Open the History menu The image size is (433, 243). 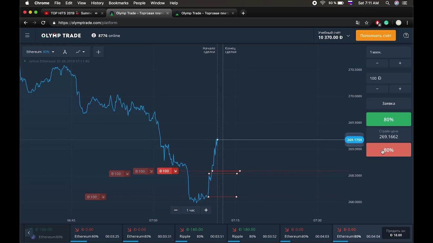[97, 3]
